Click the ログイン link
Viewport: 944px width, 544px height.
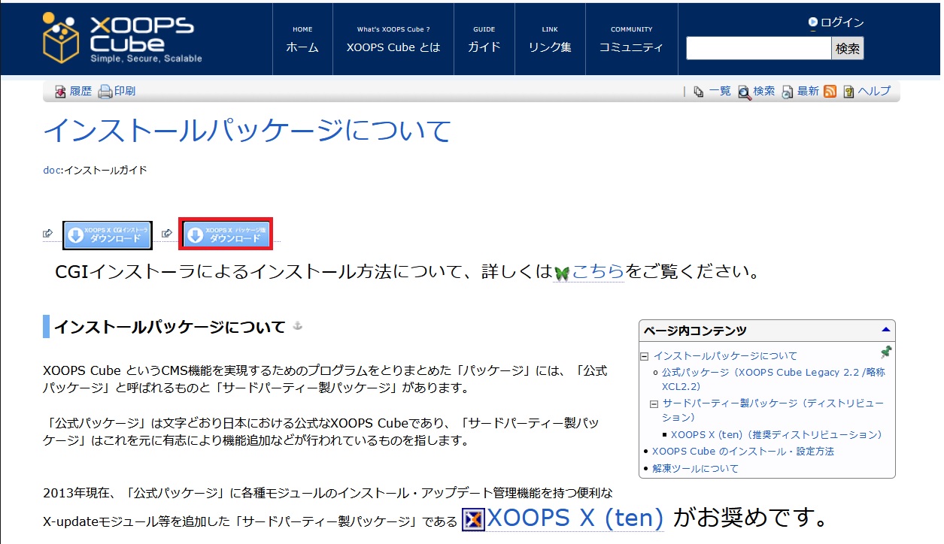842,23
